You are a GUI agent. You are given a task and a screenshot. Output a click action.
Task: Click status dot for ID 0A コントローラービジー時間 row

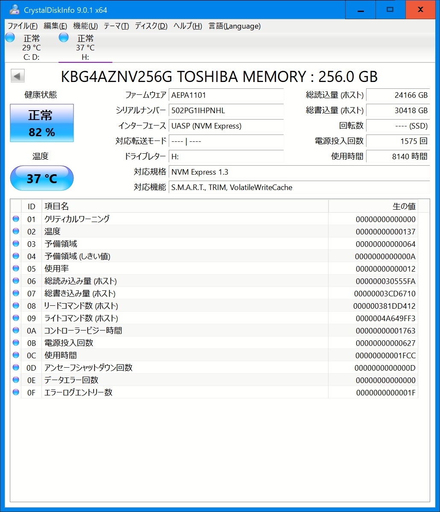click(x=16, y=330)
